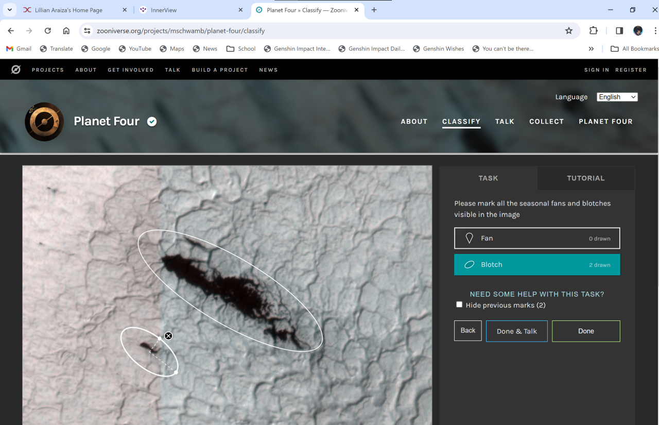Click the Done button
Image resolution: width=659 pixels, height=425 pixels.
(x=586, y=331)
